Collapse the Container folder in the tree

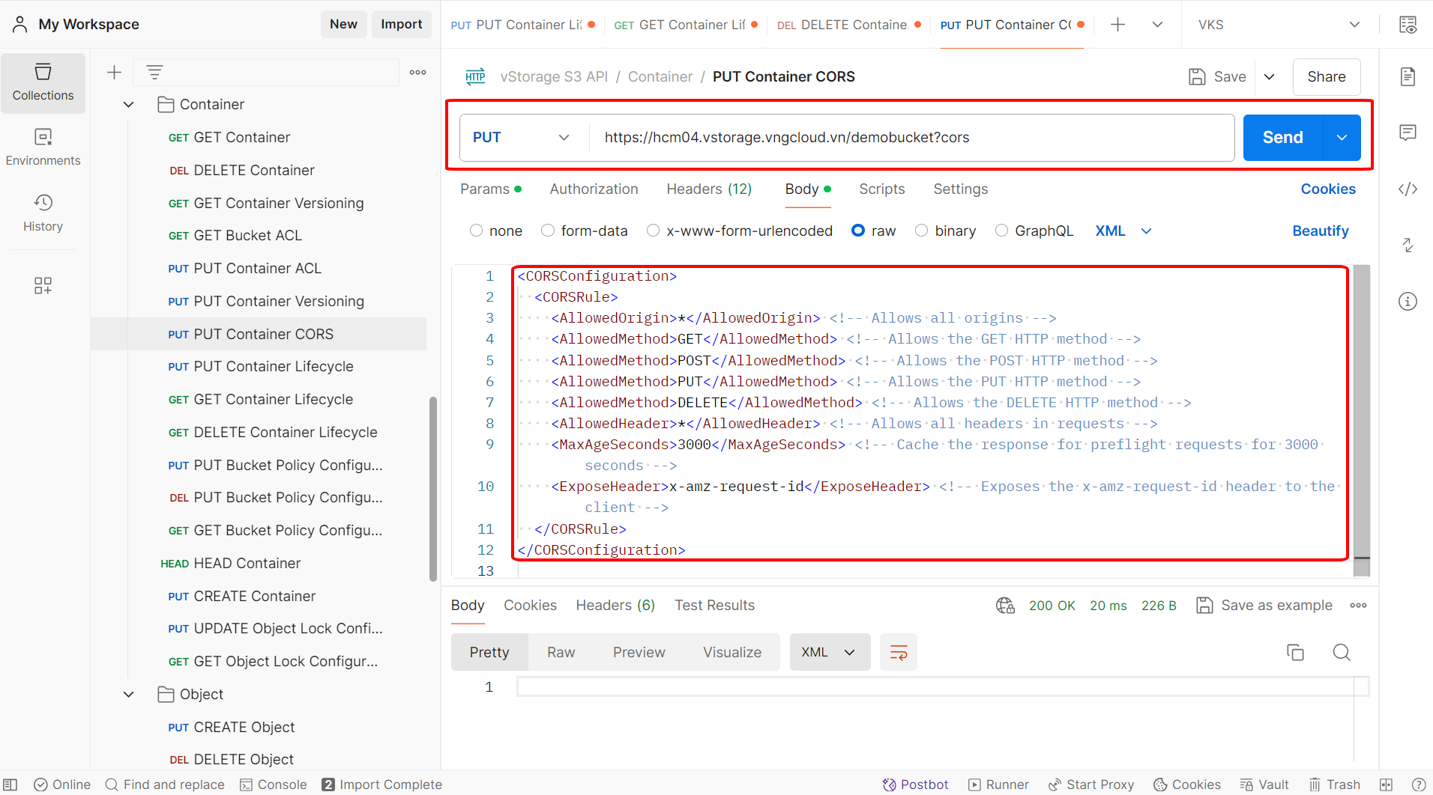[129, 105]
